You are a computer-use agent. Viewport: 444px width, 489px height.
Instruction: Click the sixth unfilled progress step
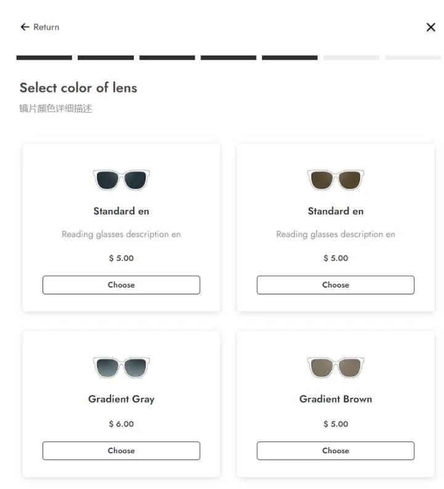351,58
